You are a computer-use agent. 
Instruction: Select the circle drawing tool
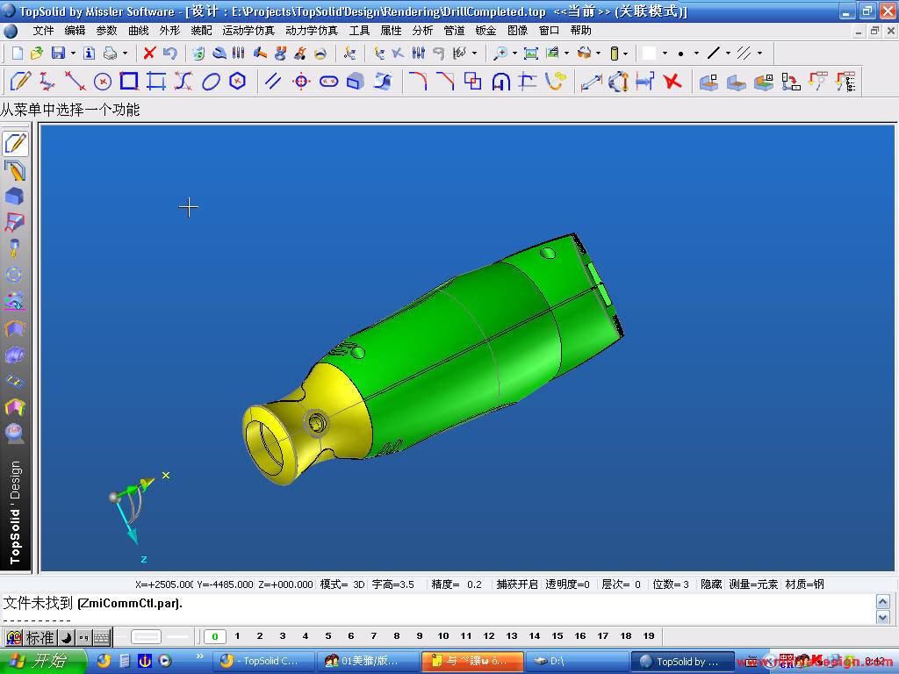[103, 82]
